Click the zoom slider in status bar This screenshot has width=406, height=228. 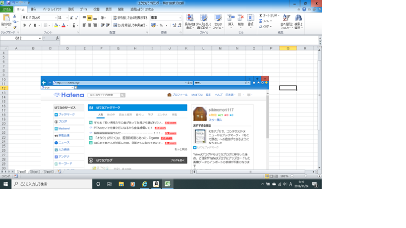(x=306, y=176)
